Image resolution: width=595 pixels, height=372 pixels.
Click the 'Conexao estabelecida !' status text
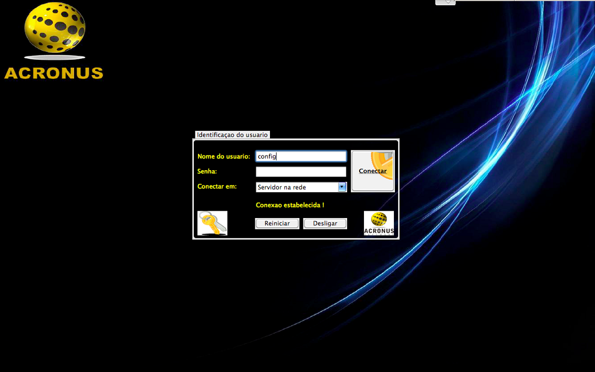pyautogui.click(x=290, y=205)
